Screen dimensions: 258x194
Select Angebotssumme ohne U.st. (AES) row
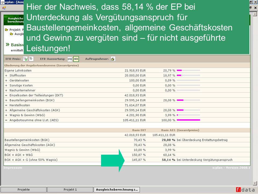(x=127, y=120)
